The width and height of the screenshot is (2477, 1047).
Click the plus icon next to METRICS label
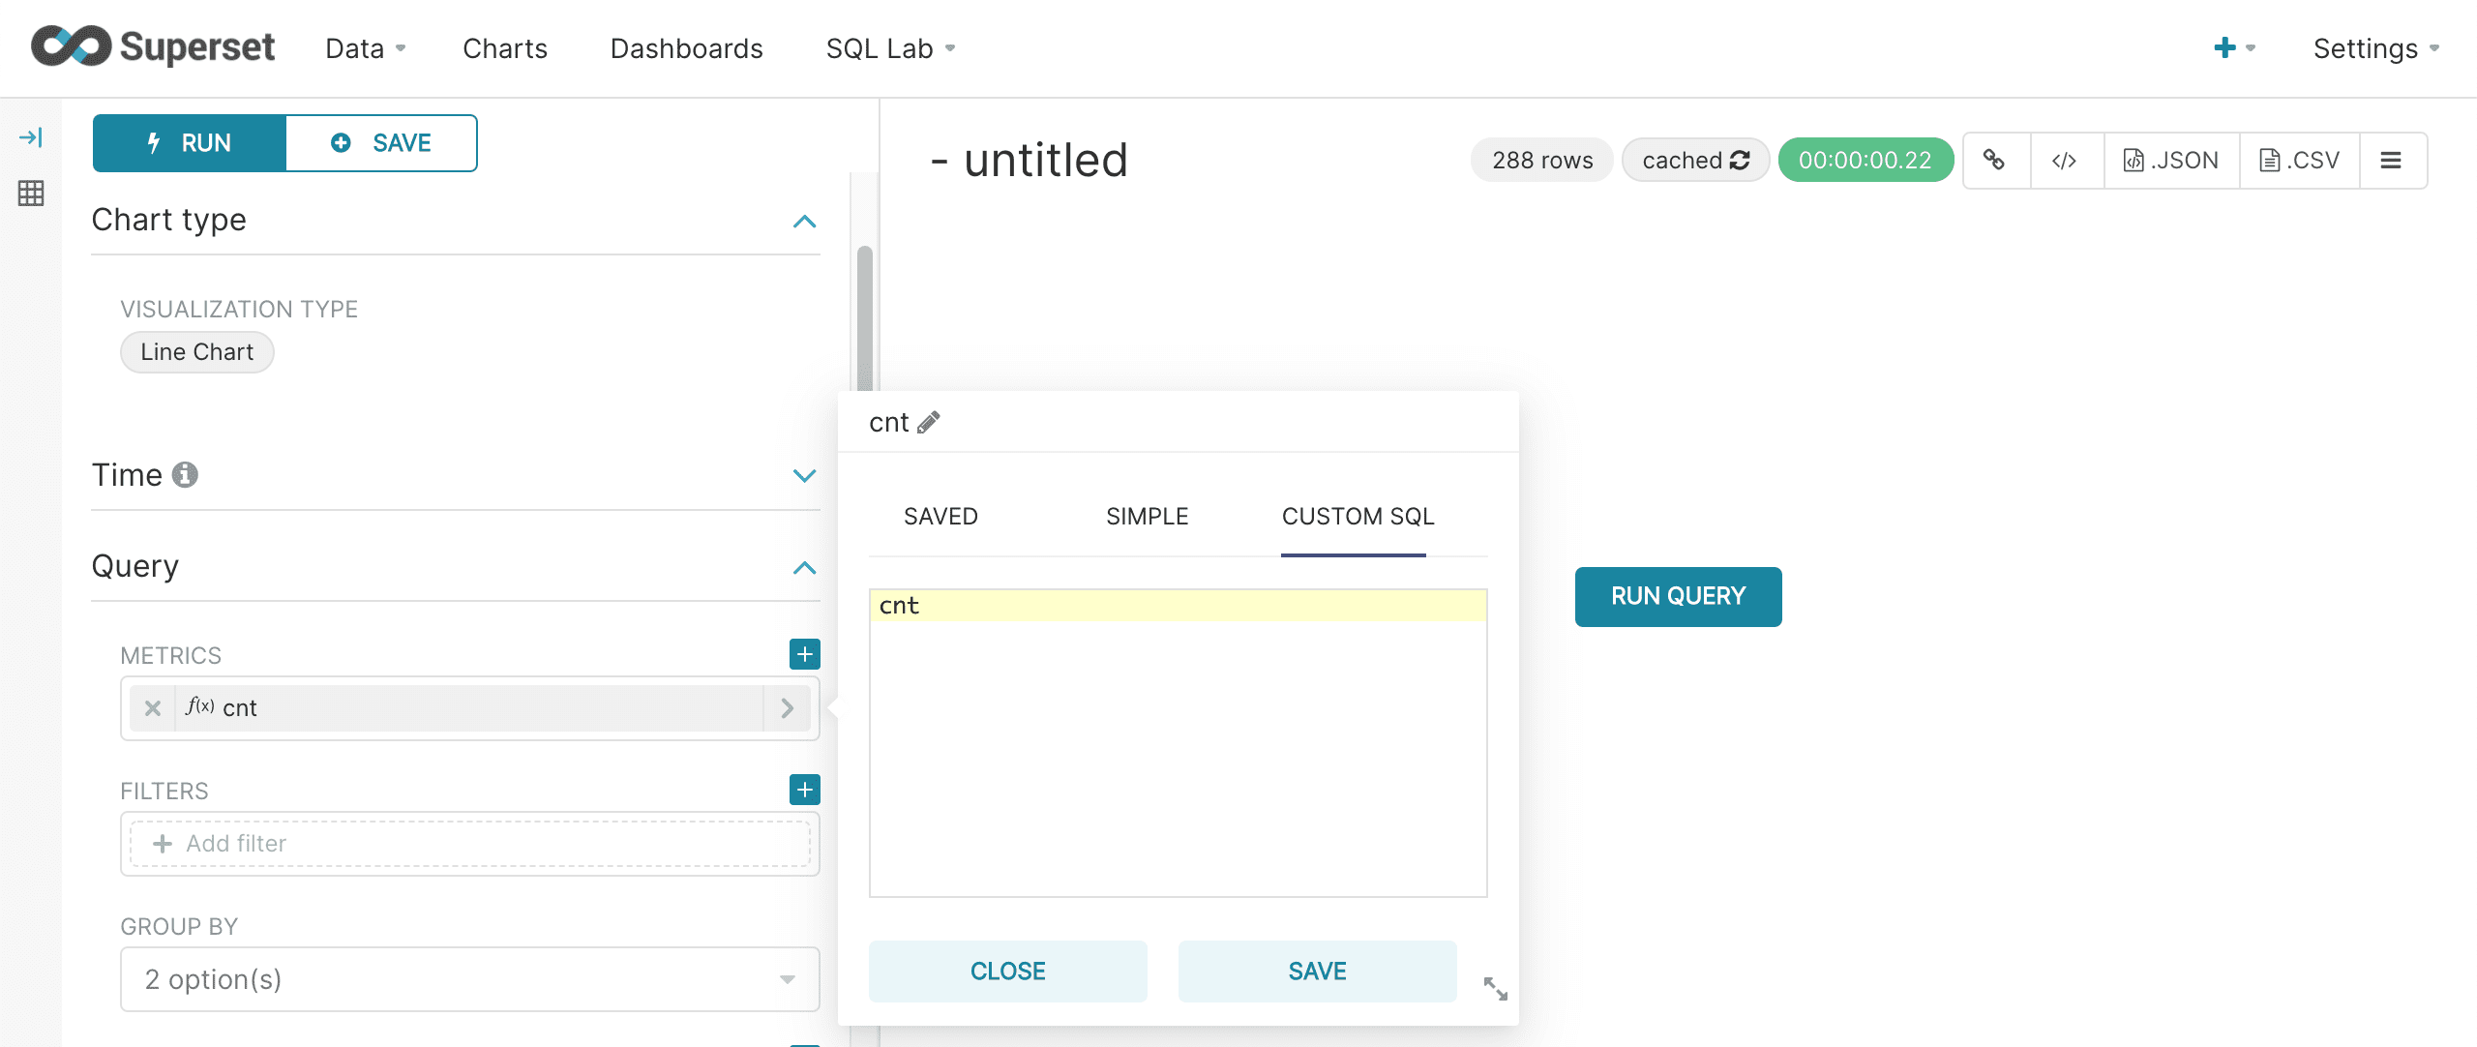802,654
